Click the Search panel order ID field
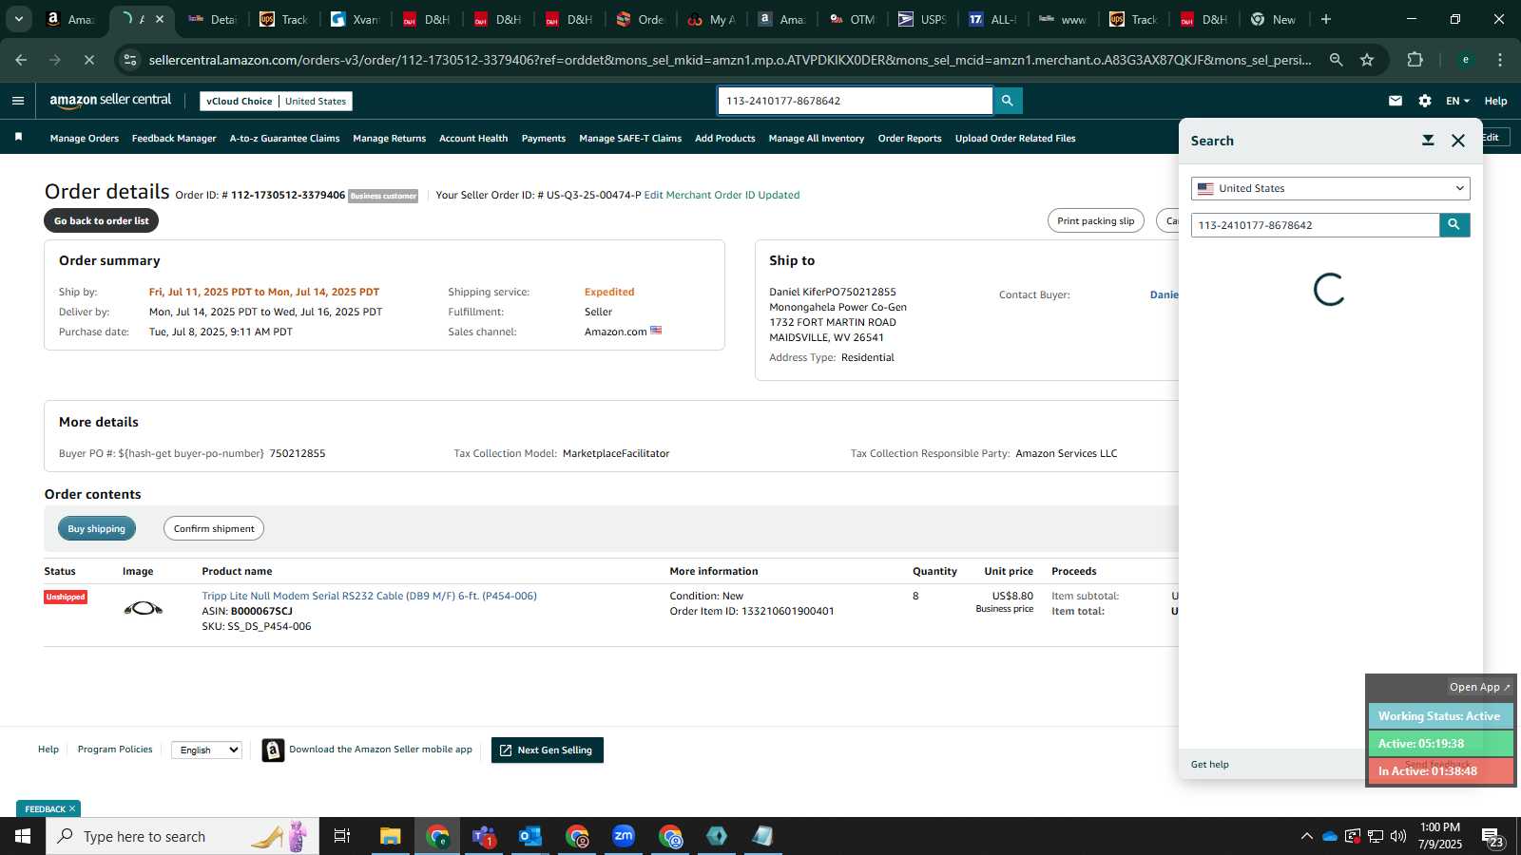The height and width of the screenshot is (855, 1521). (x=1316, y=225)
